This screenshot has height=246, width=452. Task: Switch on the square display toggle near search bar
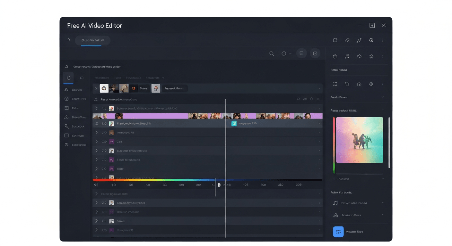(301, 53)
